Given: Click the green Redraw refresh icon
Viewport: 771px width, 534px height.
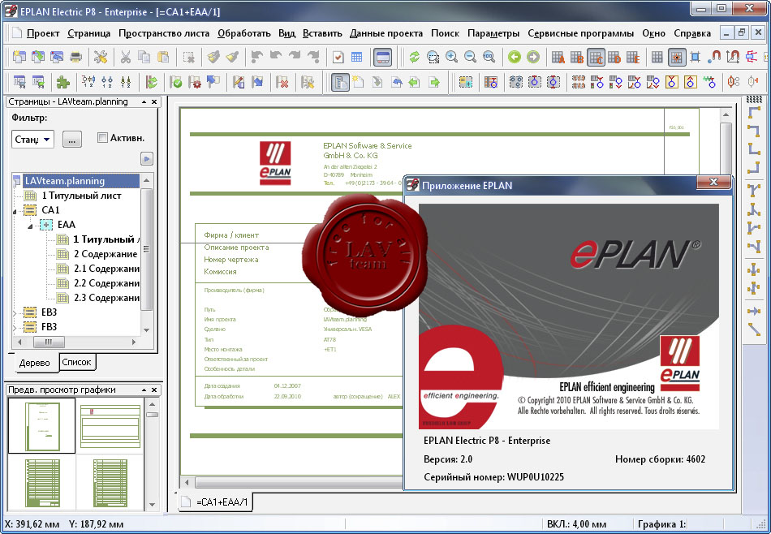Looking at the screenshot, I should (415, 57).
